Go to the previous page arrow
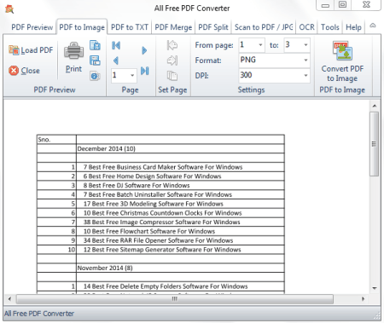Viewport: 384px width, 323px height. (116, 61)
